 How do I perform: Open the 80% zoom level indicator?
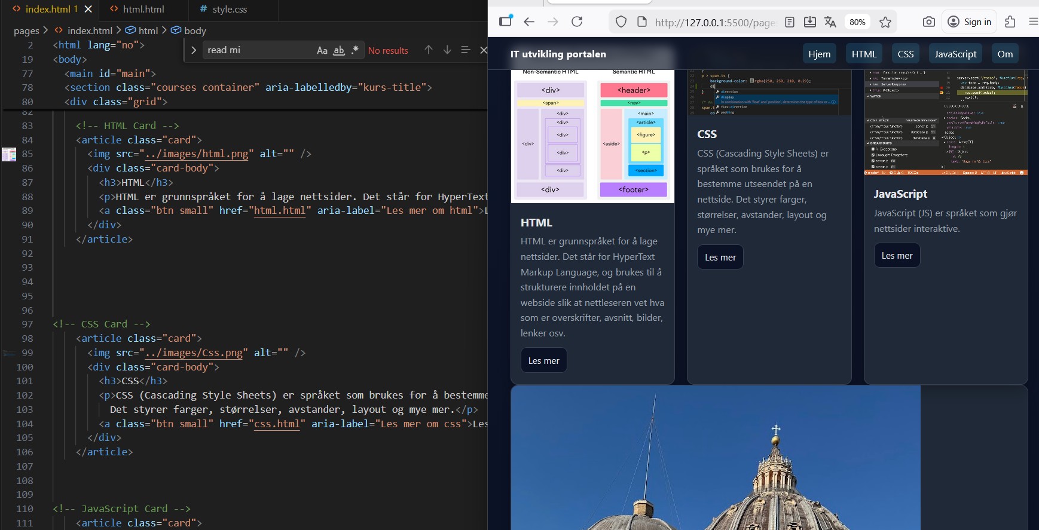point(857,22)
